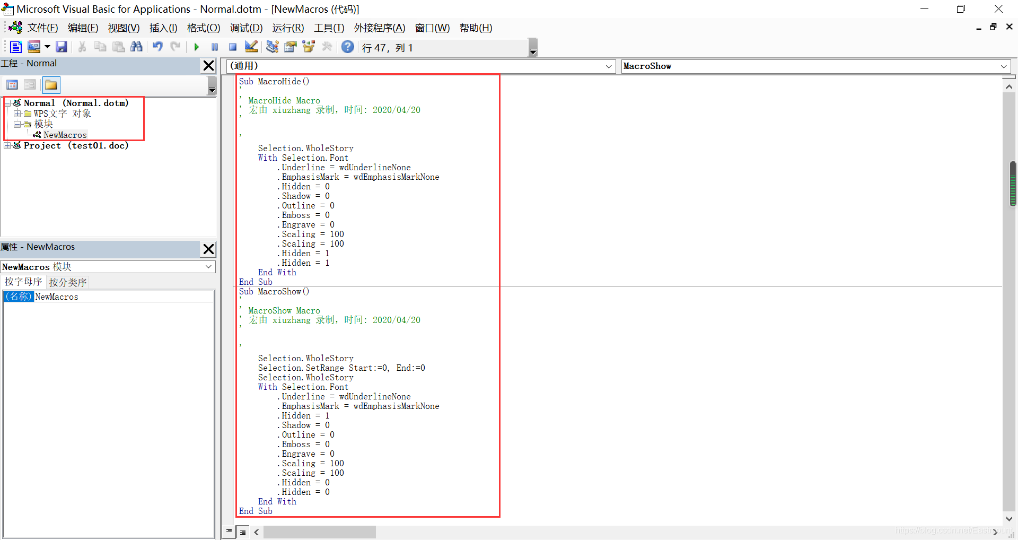Open the 外接程序(A) menu
Image resolution: width=1018 pixels, height=540 pixels.
coord(380,28)
